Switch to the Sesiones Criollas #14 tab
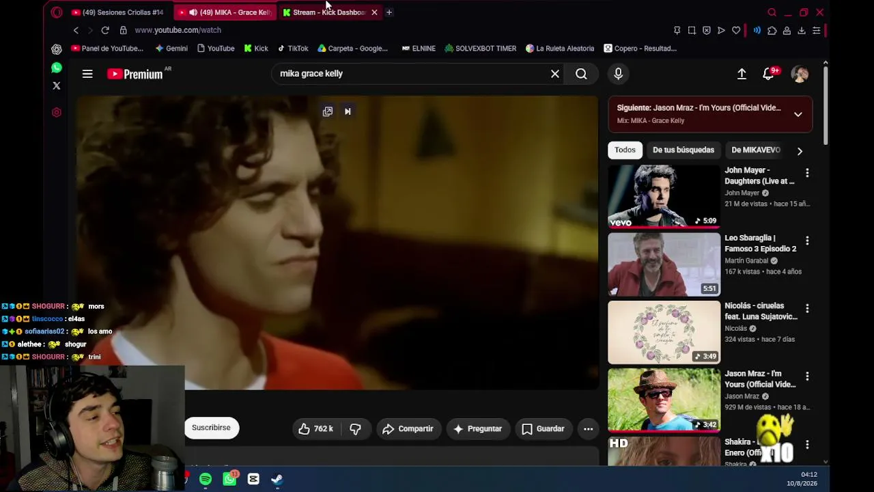Viewport: 874px width, 492px height. [117, 12]
